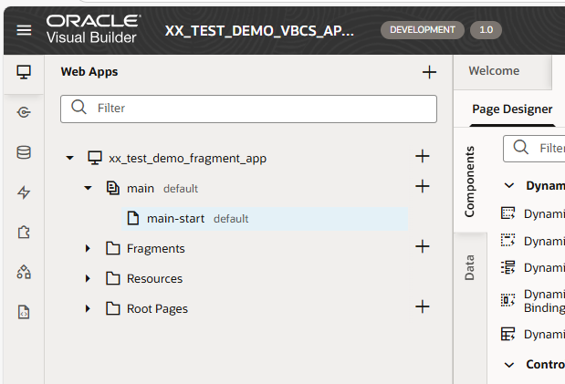Click the plus icon next to Fragments
Viewport: 565px width, 384px height.
[x=422, y=246]
